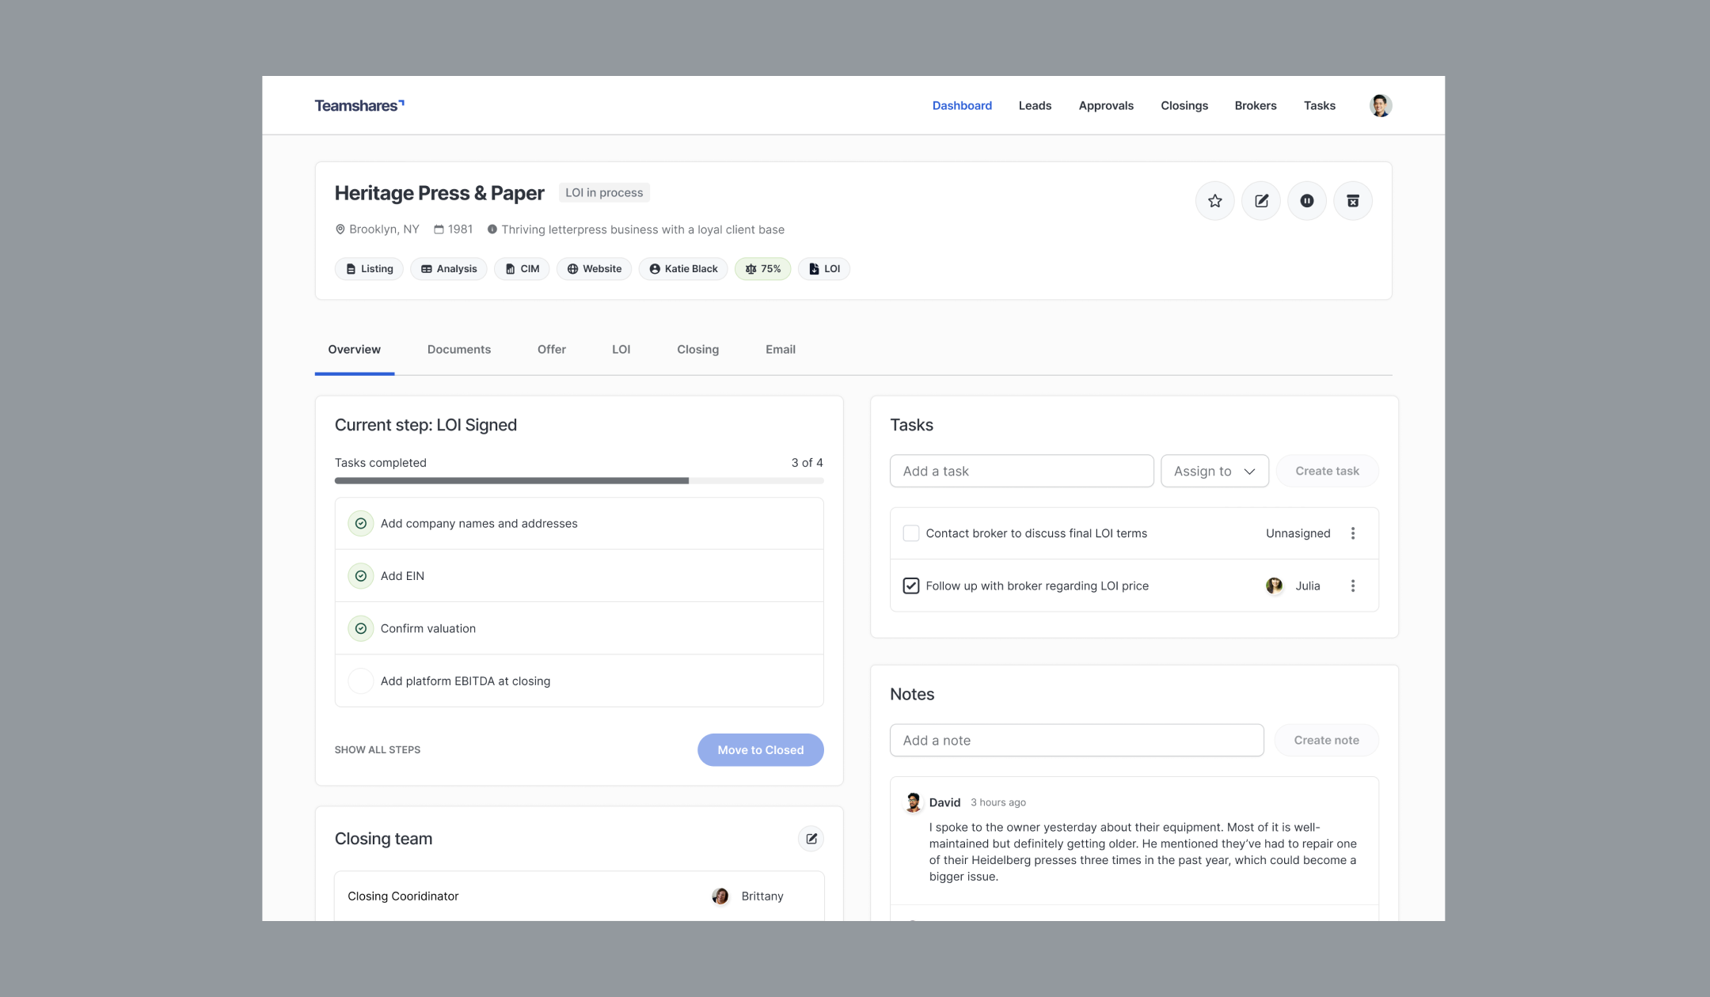The width and height of the screenshot is (1710, 997).
Task: Open the 75% score chip
Action: [763, 269]
